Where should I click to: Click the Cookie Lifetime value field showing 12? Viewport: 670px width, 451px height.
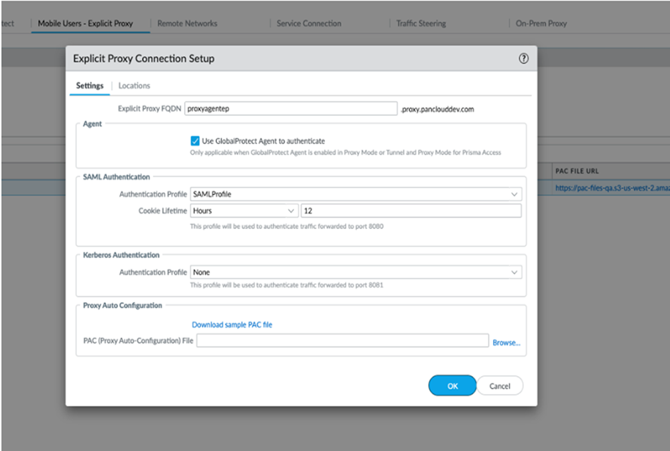[412, 210]
